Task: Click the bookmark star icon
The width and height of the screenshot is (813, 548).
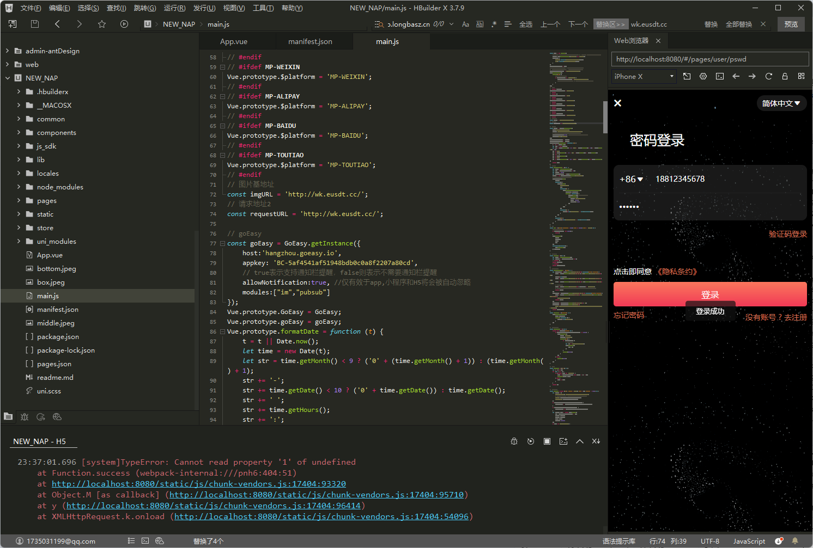Action: tap(102, 24)
